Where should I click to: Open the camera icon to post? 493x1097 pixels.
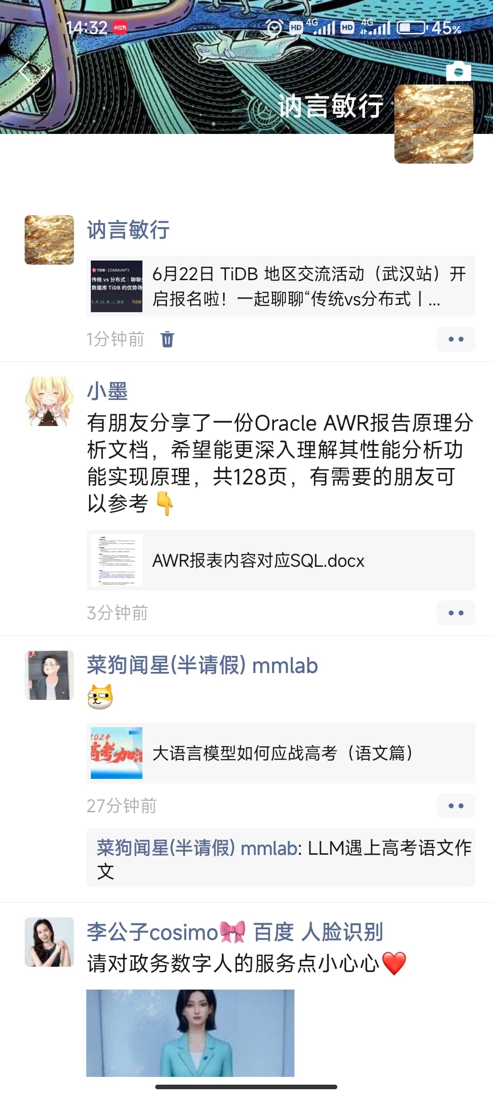coord(458,71)
